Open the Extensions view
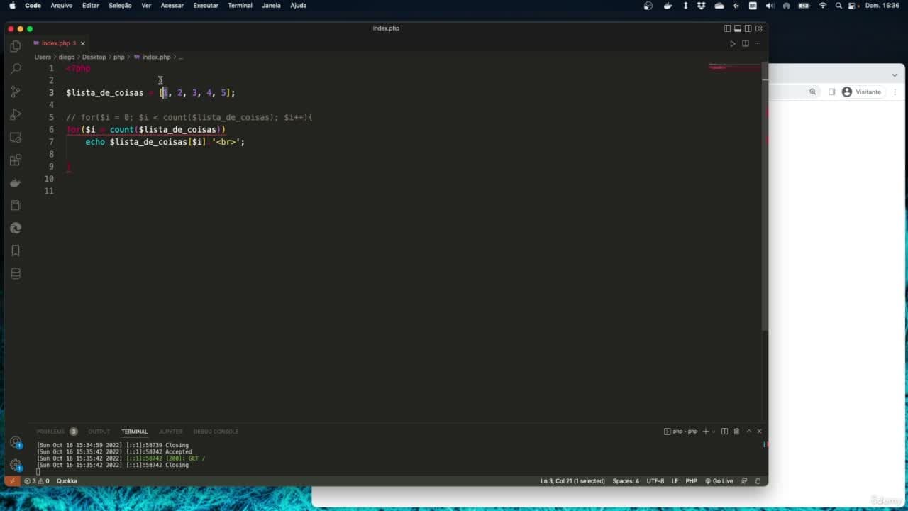908x511 pixels. click(x=16, y=160)
